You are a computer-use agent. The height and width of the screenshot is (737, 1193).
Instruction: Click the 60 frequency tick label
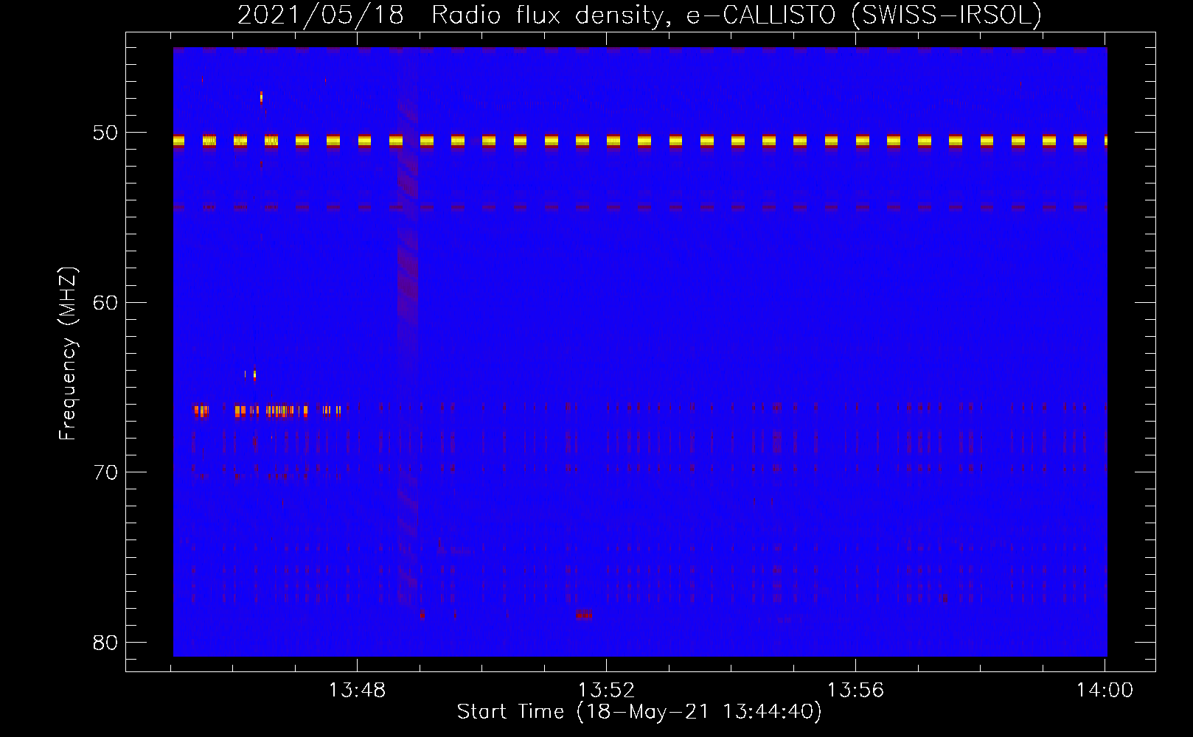point(105,302)
